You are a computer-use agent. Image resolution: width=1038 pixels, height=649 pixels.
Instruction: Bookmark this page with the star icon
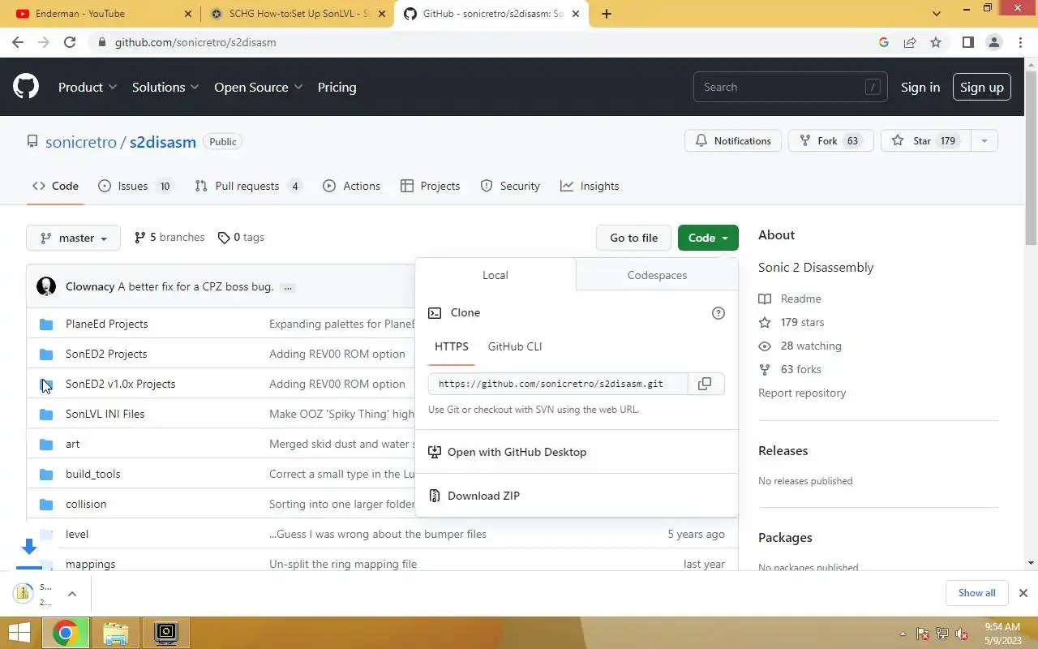[x=936, y=42]
